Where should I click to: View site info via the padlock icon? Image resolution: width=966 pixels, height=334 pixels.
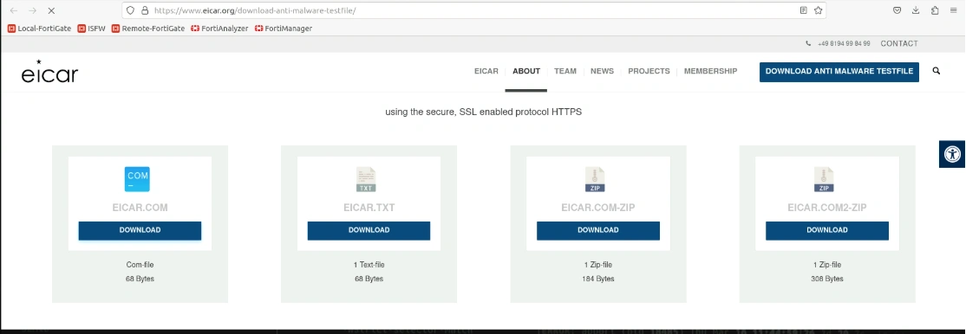click(145, 10)
